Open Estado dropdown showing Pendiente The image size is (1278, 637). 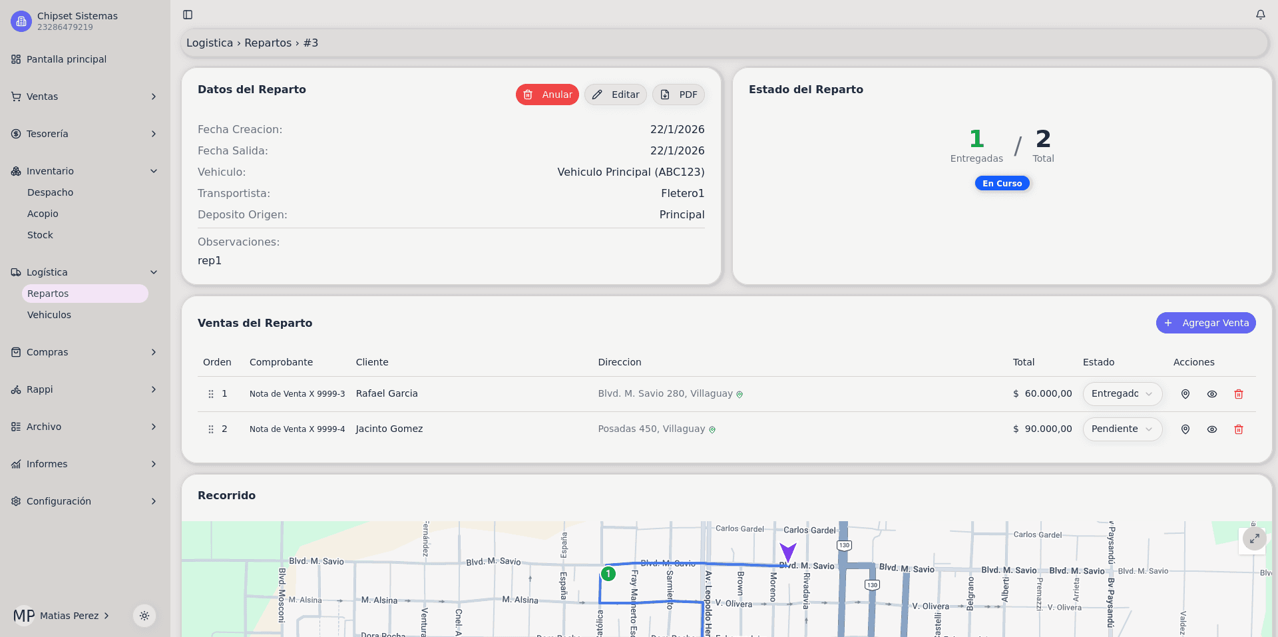click(1122, 429)
